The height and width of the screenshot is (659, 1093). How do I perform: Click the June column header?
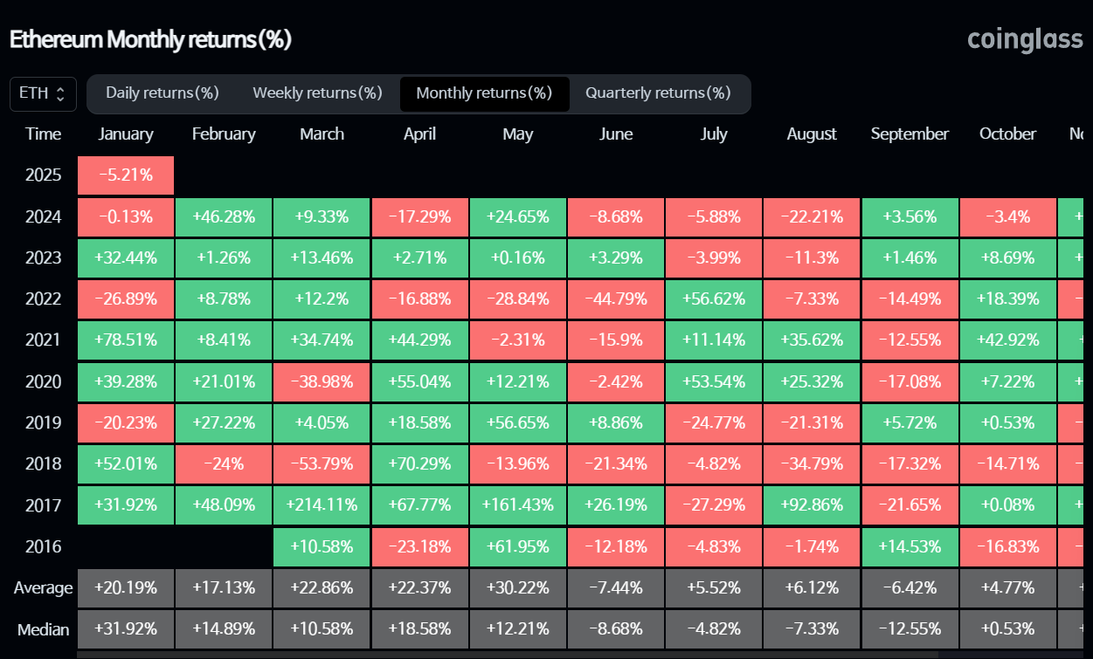[616, 134]
